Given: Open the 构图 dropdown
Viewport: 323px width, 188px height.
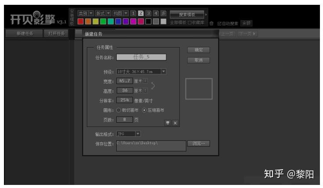Looking at the screenshot, I should coord(121,14).
